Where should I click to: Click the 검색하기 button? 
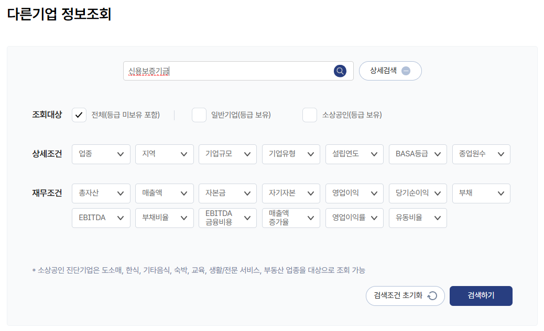click(x=481, y=295)
